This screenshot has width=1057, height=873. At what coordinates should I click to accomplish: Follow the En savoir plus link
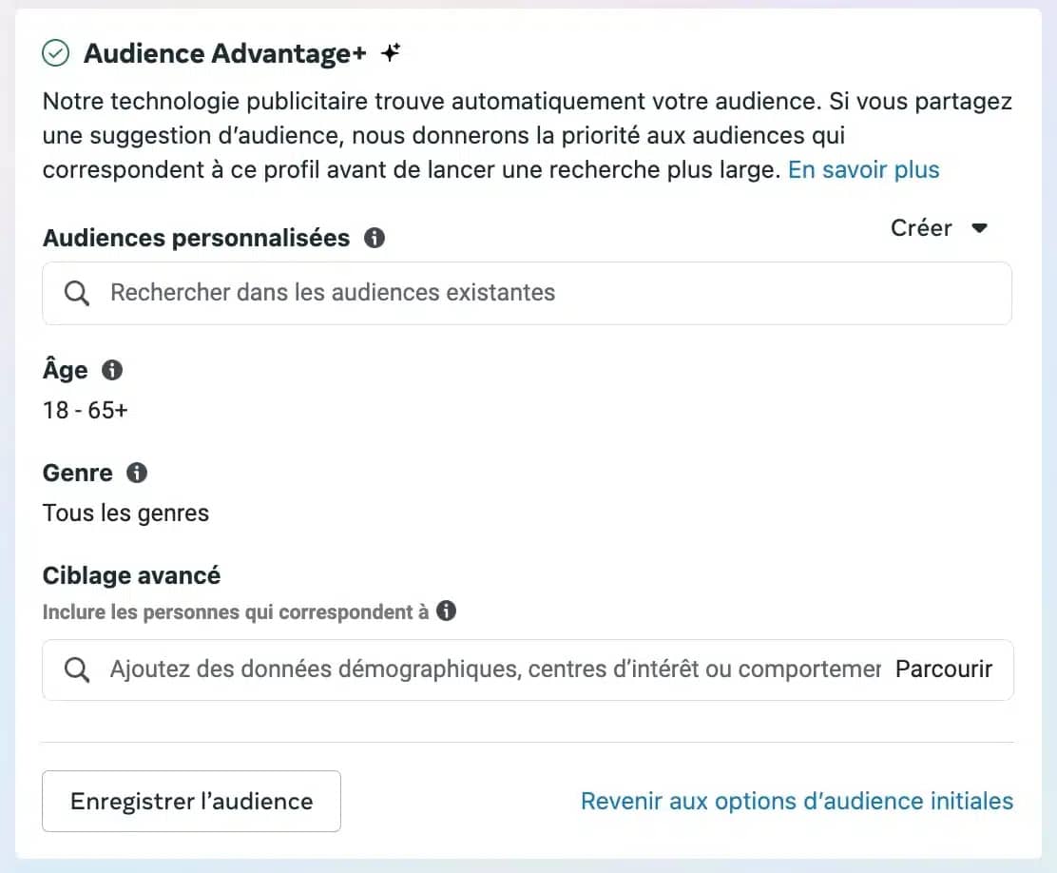click(863, 169)
